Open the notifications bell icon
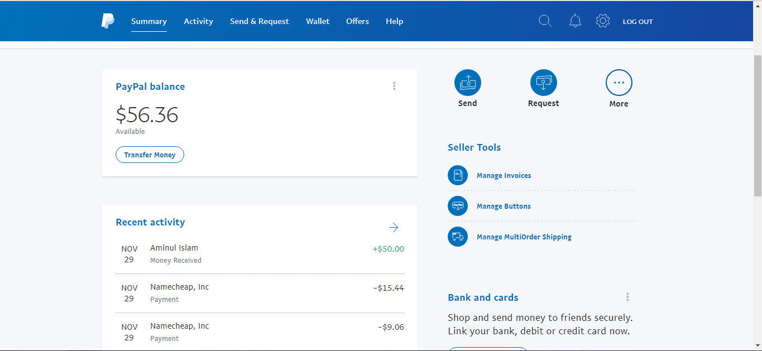762x351 pixels. pyautogui.click(x=575, y=21)
